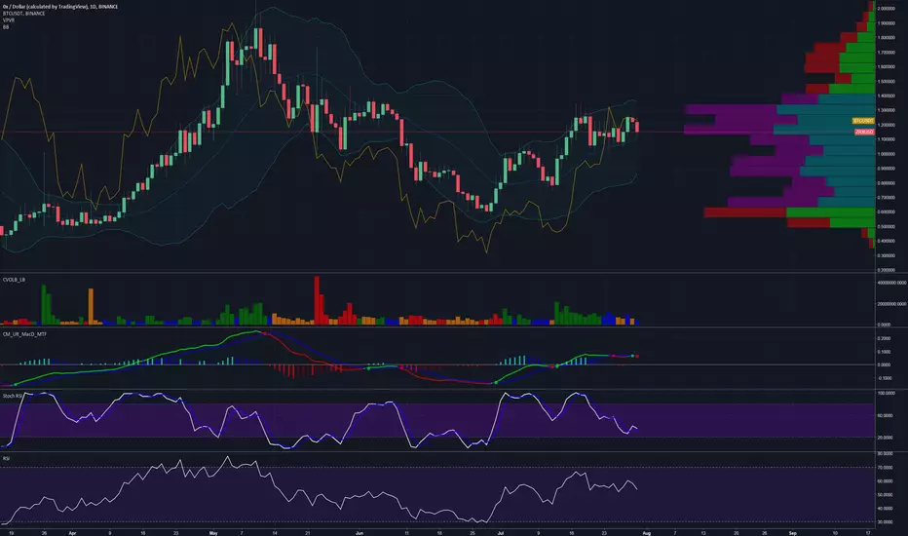Click the Jul label on time axis
Screen dimensions: 908x536
(501, 532)
